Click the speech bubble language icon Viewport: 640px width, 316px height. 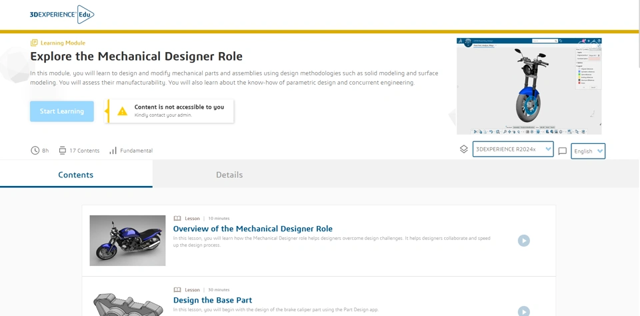click(562, 151)
